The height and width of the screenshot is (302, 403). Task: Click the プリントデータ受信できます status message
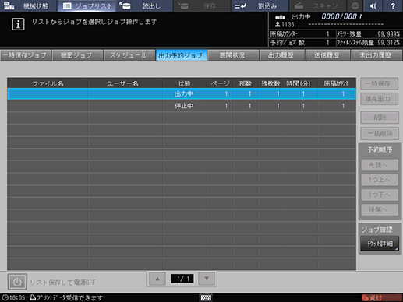[x=66, y=297]
